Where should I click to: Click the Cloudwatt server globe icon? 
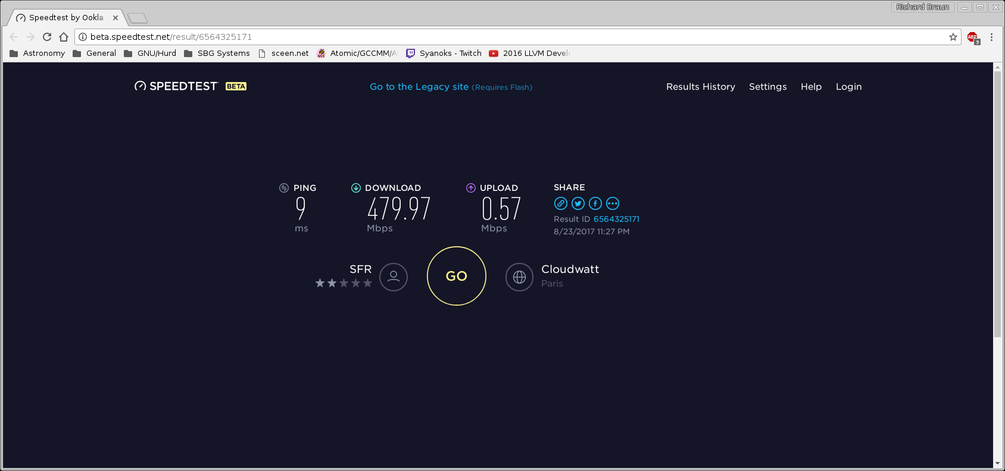point(520,277)
